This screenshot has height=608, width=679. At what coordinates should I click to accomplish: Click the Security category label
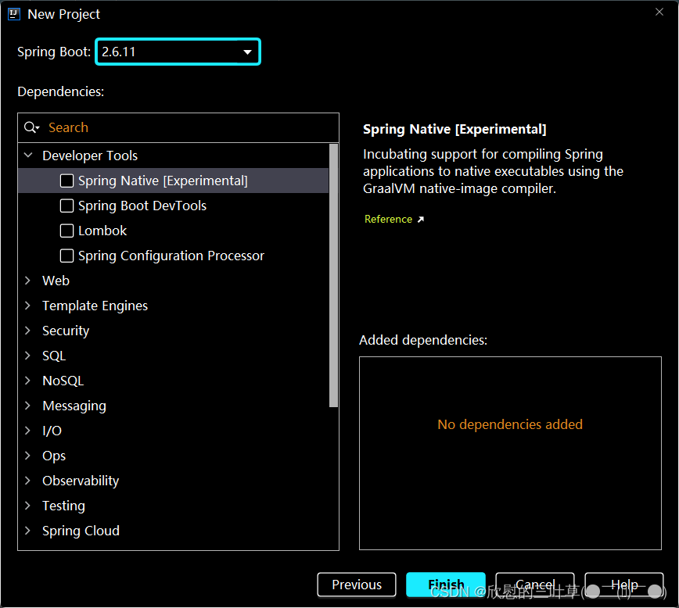click(66, 331)
